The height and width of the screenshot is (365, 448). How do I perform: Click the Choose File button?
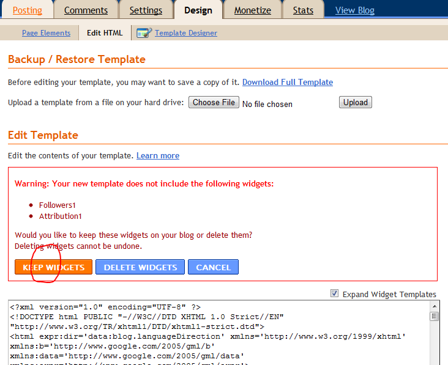[x=214, y=102]
